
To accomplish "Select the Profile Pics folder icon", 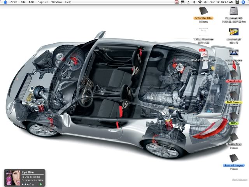I will [234, 137].
